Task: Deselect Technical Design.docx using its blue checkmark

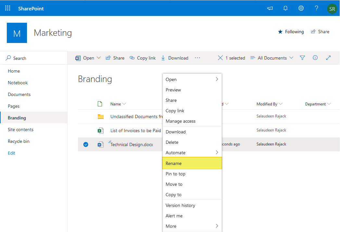Action: pyautogui.click(x=85, y=144)
